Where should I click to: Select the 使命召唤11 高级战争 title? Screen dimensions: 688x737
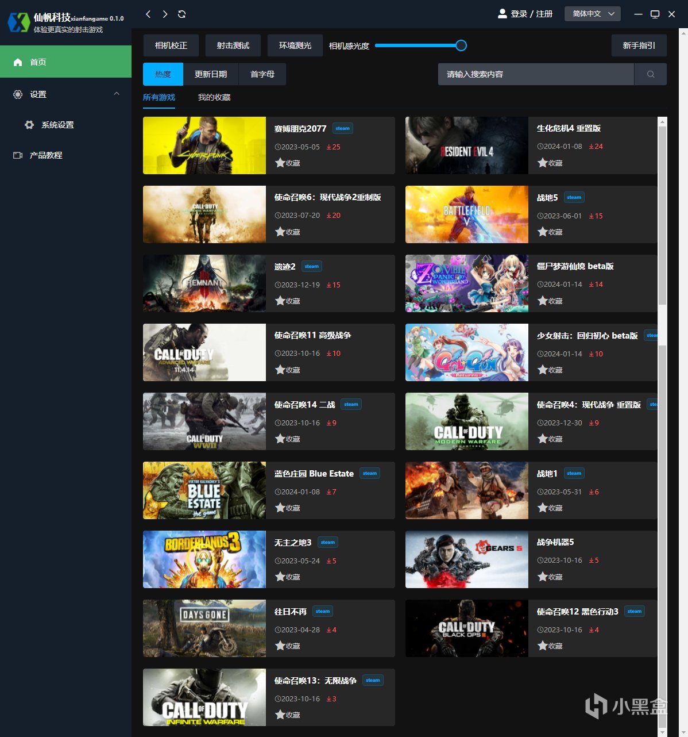click(x=312, y=335)
